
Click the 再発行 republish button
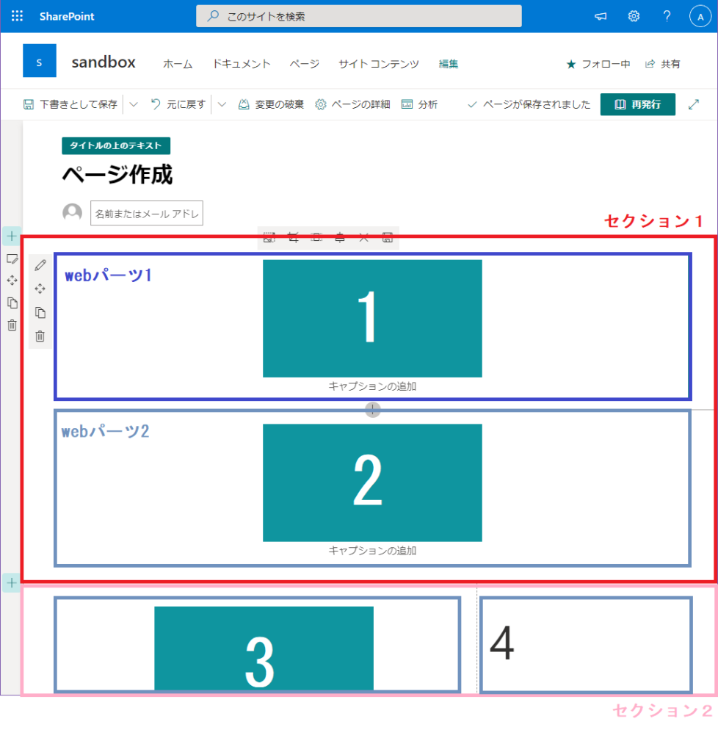[x=637, y=104]
